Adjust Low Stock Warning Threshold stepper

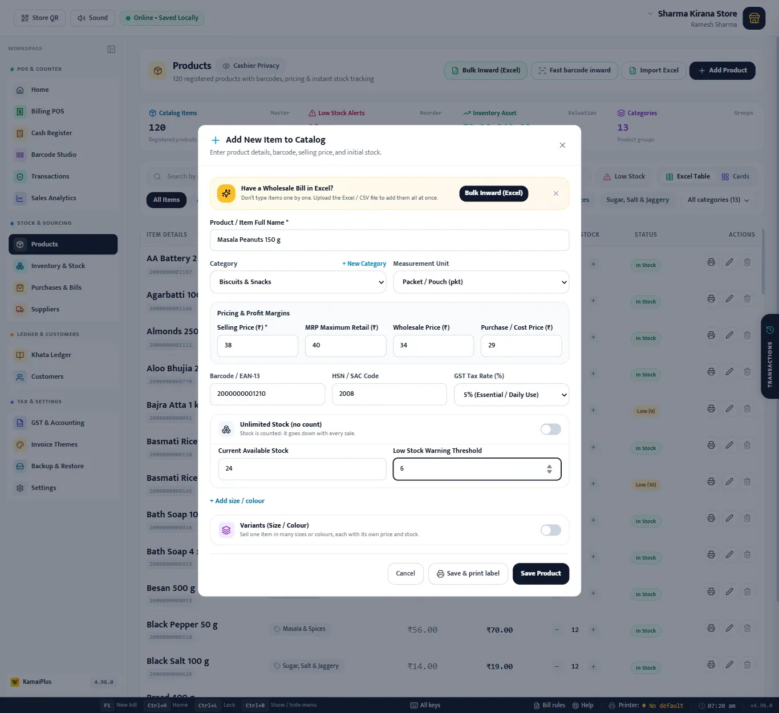coord(549,469)
